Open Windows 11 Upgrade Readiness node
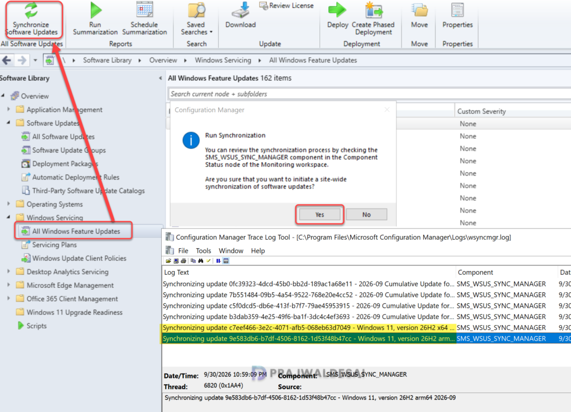The height and width of the screenshot is (412, 571). coord(74,312)
